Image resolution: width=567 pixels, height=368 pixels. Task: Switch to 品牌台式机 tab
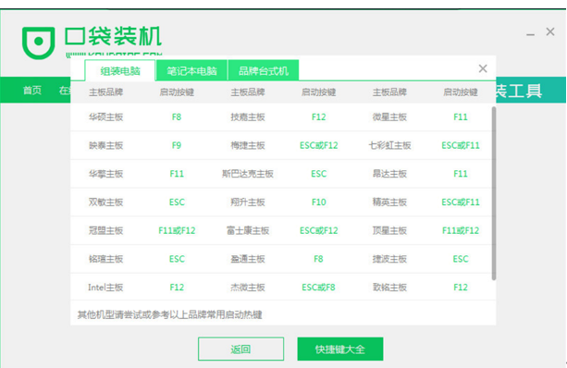click(264, 71)
